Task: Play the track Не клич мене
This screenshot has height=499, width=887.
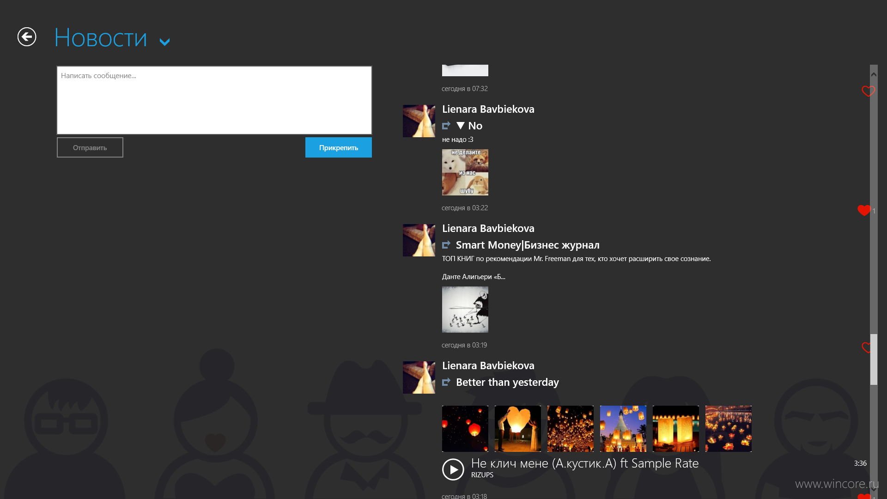Action: coord(453,469)
